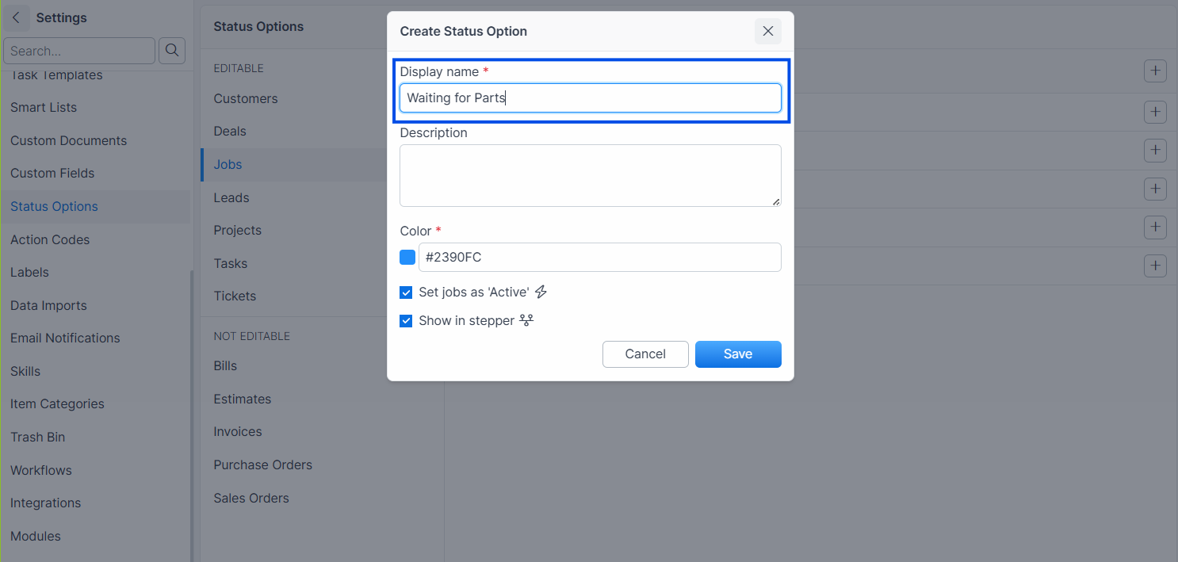Click the color hex code field
This screenshot has width=1178, height=562.
pos(599,257)
